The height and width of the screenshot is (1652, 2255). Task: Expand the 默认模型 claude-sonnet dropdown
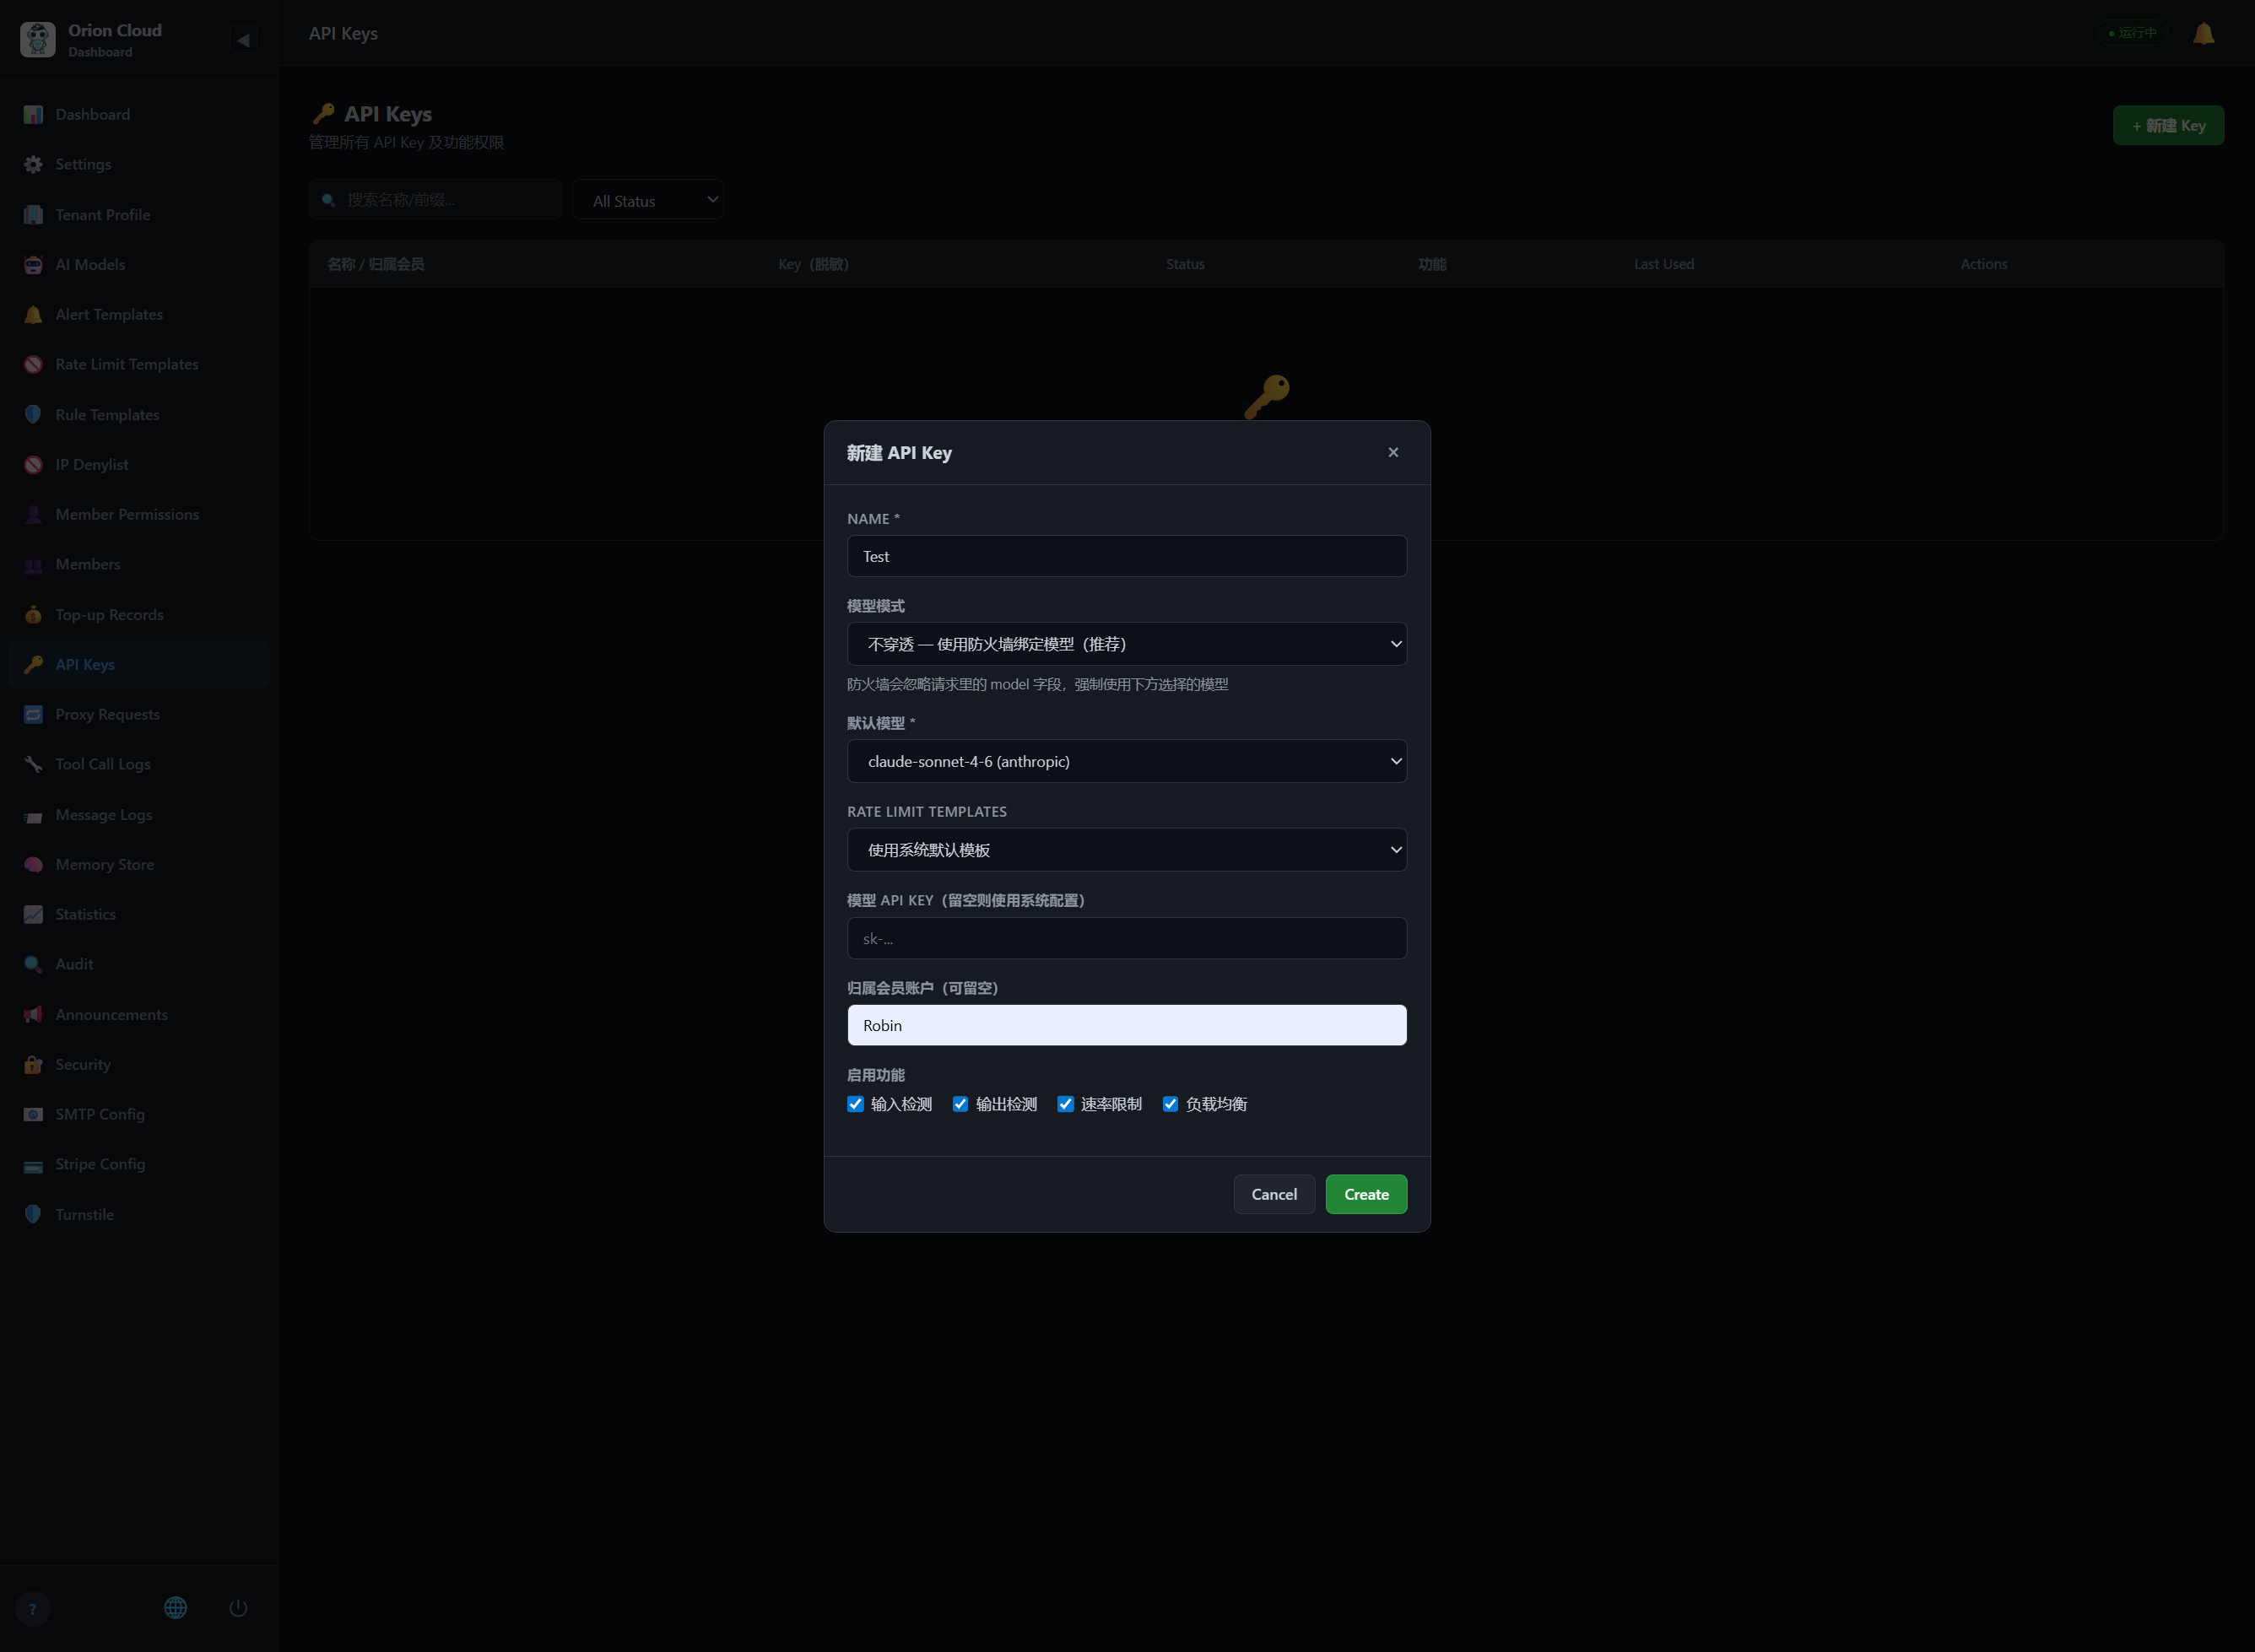[x=1127, y=761]
